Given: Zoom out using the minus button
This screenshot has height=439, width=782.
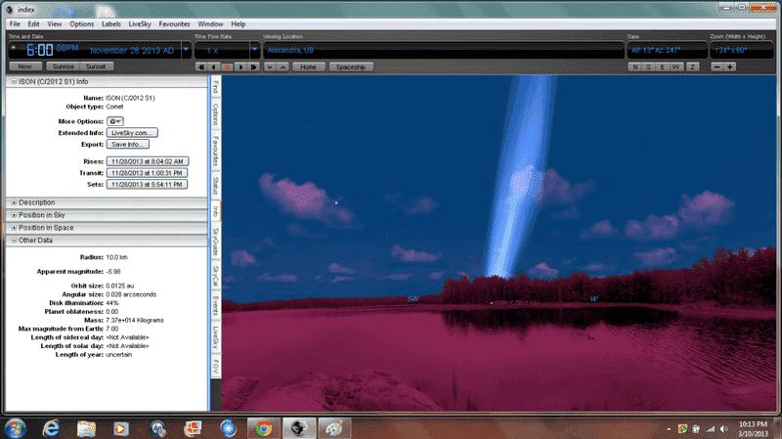Looking at the screenshot, I should (717, 66).
